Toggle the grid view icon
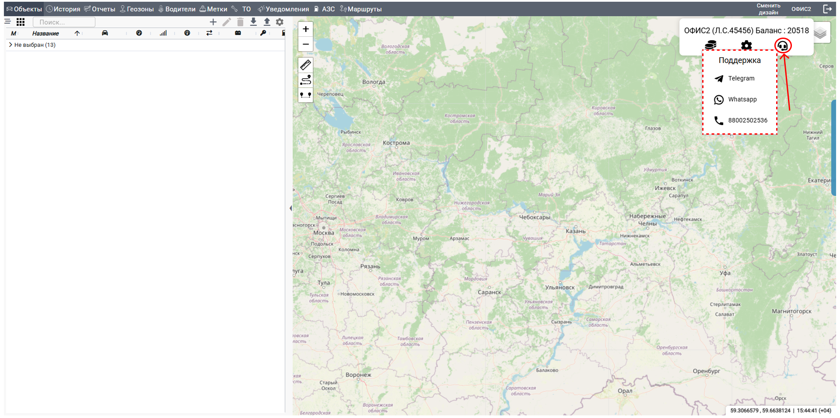The width and height of the screenshot is (840, 418). [21, 22]
